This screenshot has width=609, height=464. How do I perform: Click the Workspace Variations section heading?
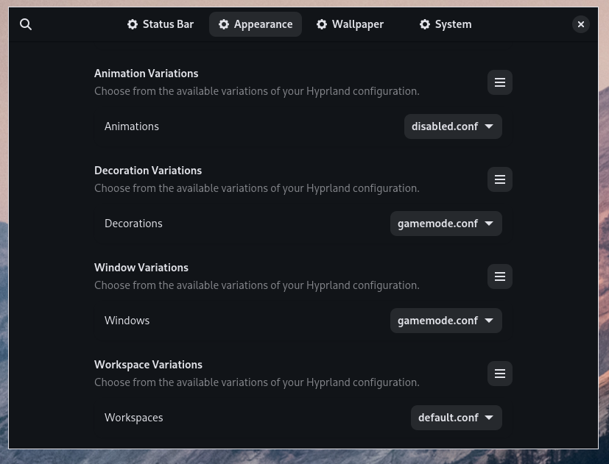point(148,365)
